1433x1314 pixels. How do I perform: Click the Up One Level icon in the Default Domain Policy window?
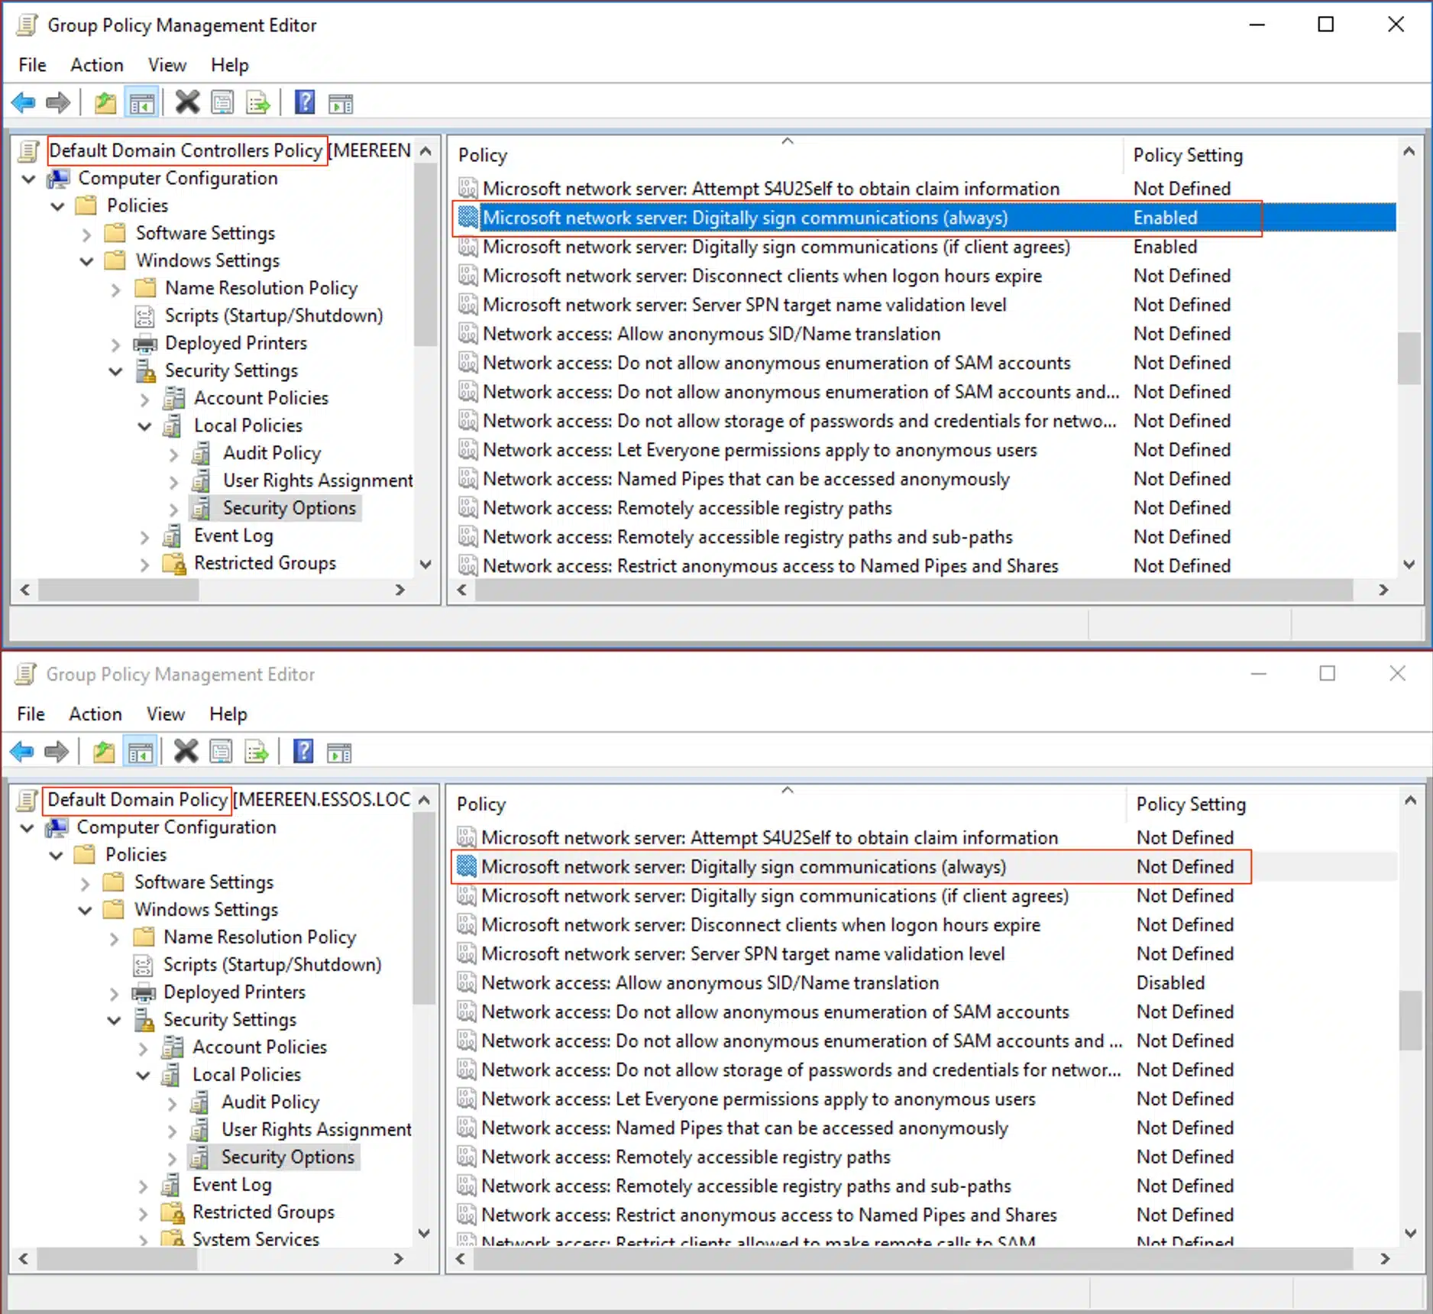coord(104,752)
